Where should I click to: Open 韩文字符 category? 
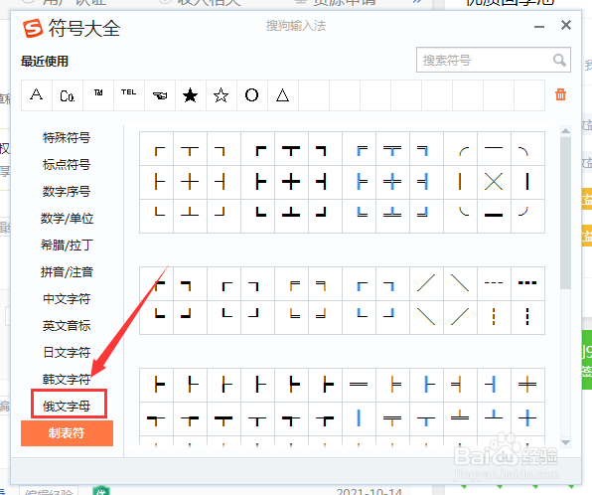[x=67, y=380]
